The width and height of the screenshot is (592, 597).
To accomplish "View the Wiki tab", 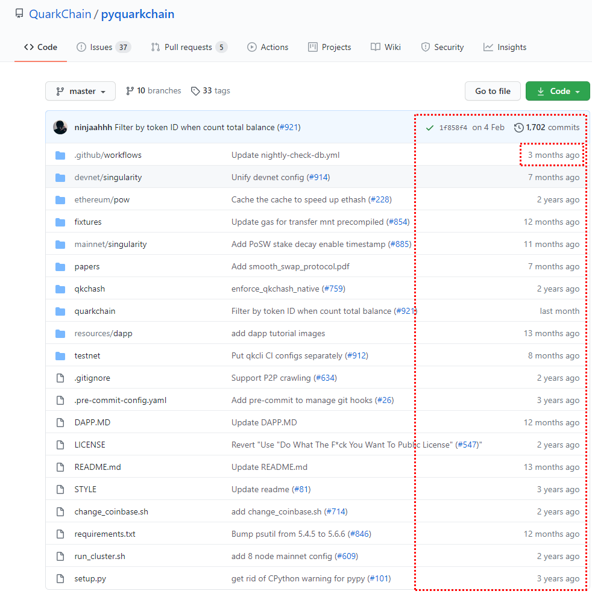I will click(x=386, y=47).
